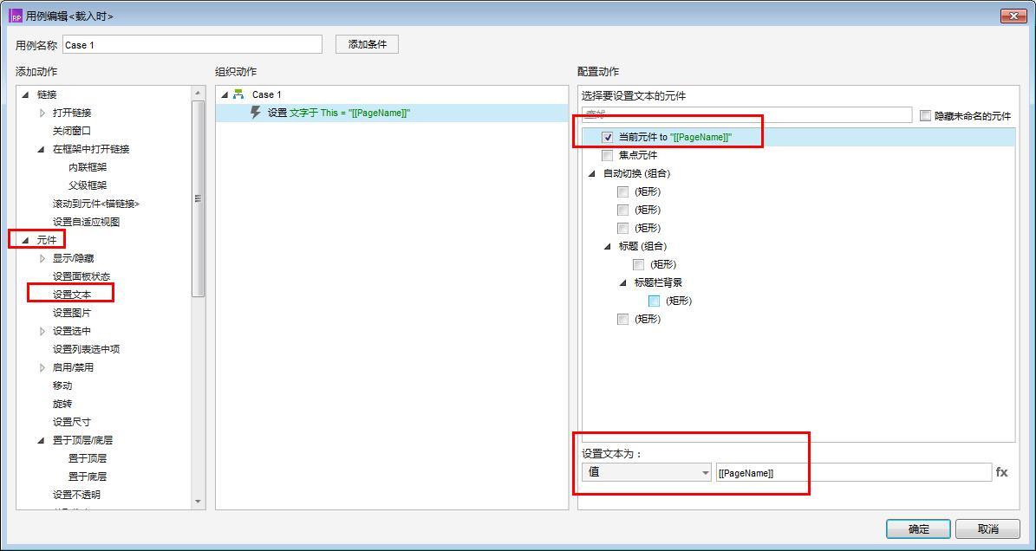Collapse the 元件 category
The image size is (1036, 551).
pyautogui.click(x=26, y=240)
